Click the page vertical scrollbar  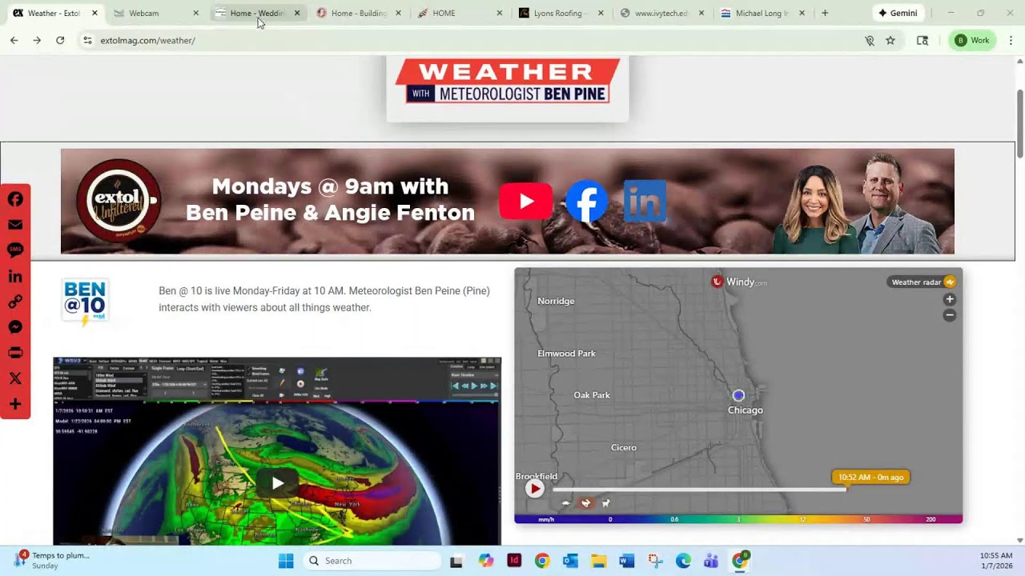[1019, 124]
